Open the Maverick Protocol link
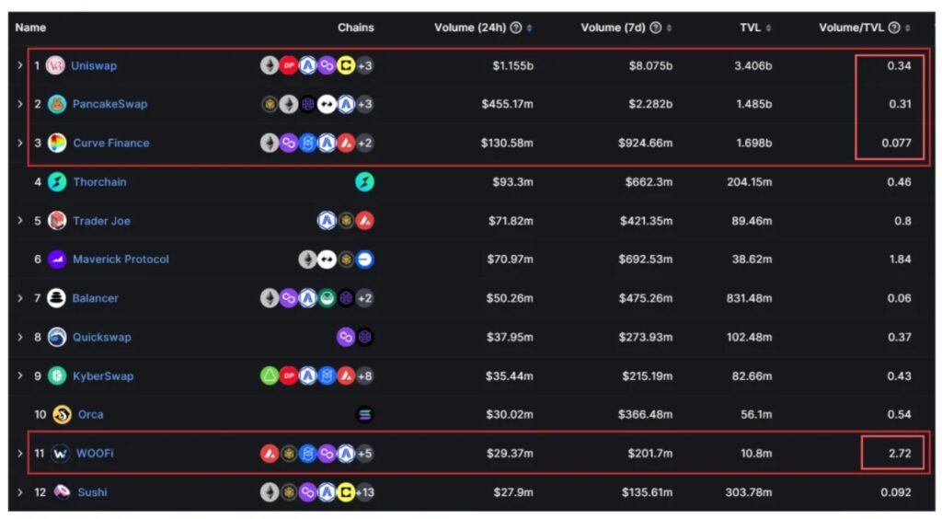Image resolution: width=942 pixels, height=519 pixels. point(121,259)
